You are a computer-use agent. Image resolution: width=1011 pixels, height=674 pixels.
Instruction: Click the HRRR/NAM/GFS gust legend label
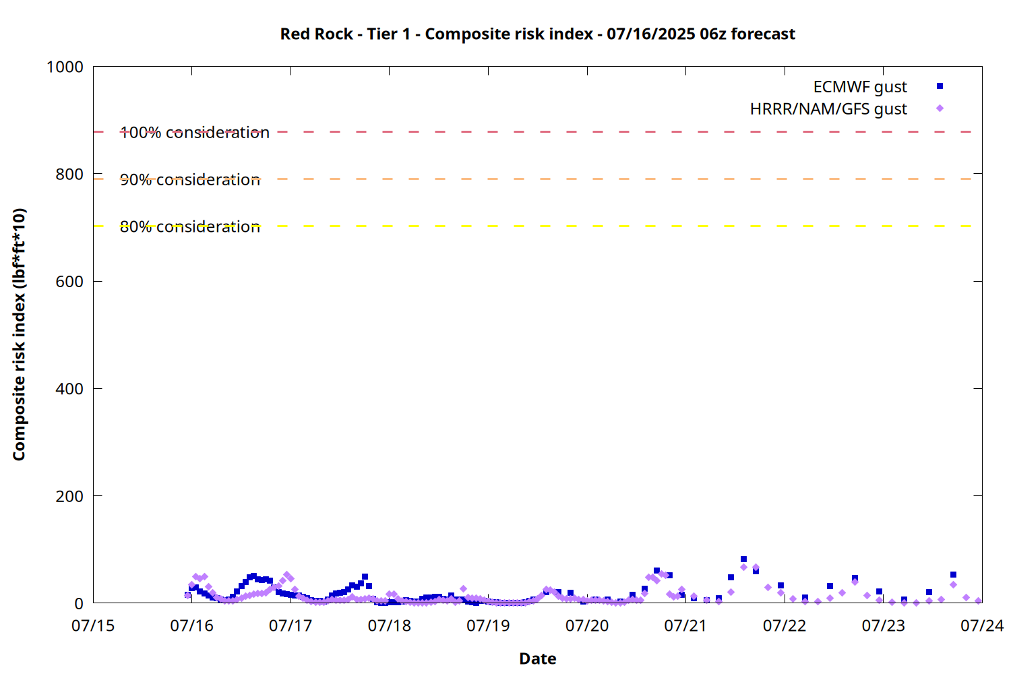tap(828, 109)
